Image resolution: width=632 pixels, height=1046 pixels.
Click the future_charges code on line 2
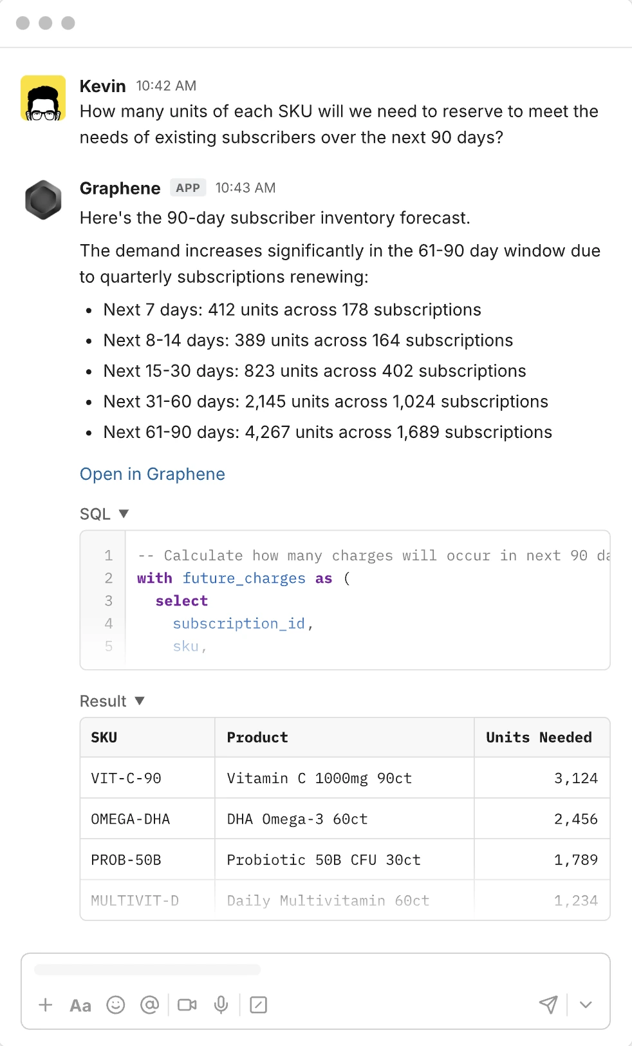coord(245,578)
